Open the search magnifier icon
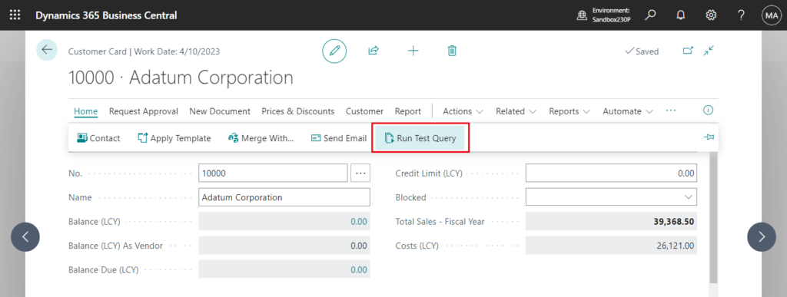The width and height of the screenshot is (787, 297). click(650, 15)
